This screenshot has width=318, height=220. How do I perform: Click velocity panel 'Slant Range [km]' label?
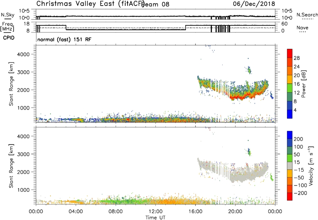[11, 166]
